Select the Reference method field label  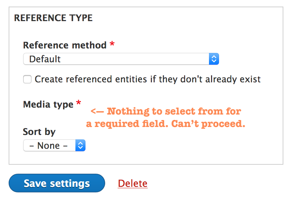(64, 45)
